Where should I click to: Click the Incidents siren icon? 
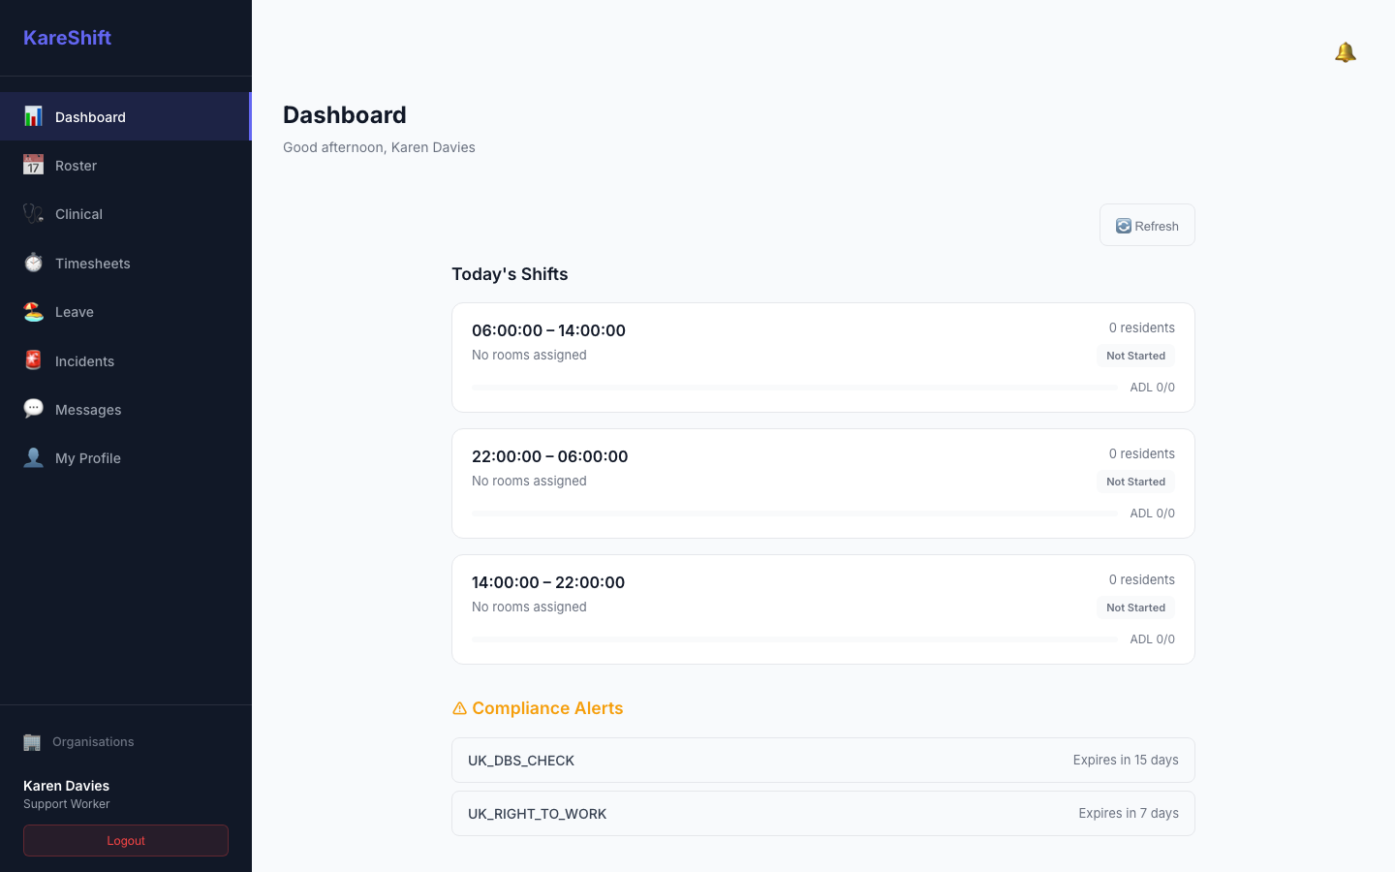click(33, 360)
